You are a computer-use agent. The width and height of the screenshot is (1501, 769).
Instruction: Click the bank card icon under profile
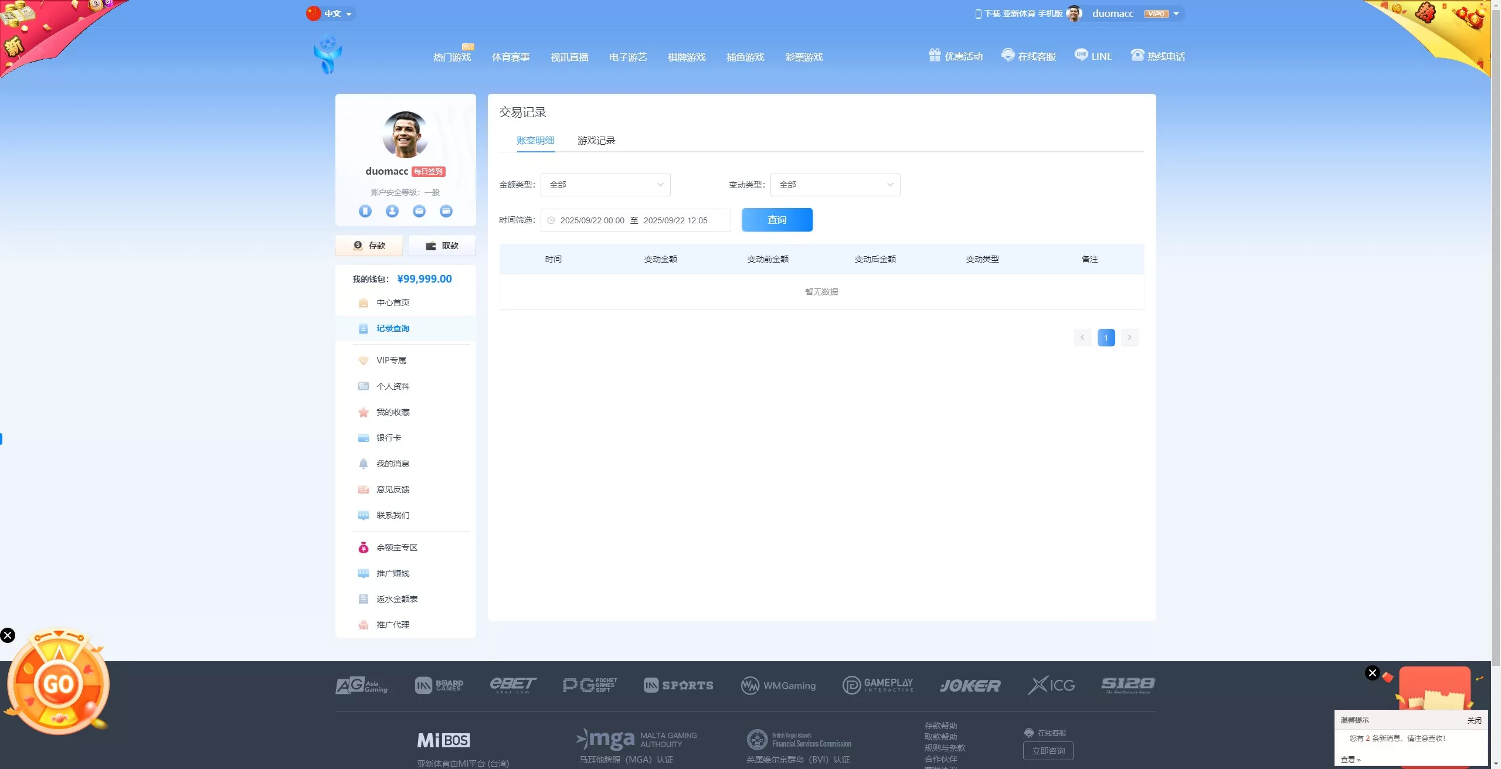tap(446, 211)
